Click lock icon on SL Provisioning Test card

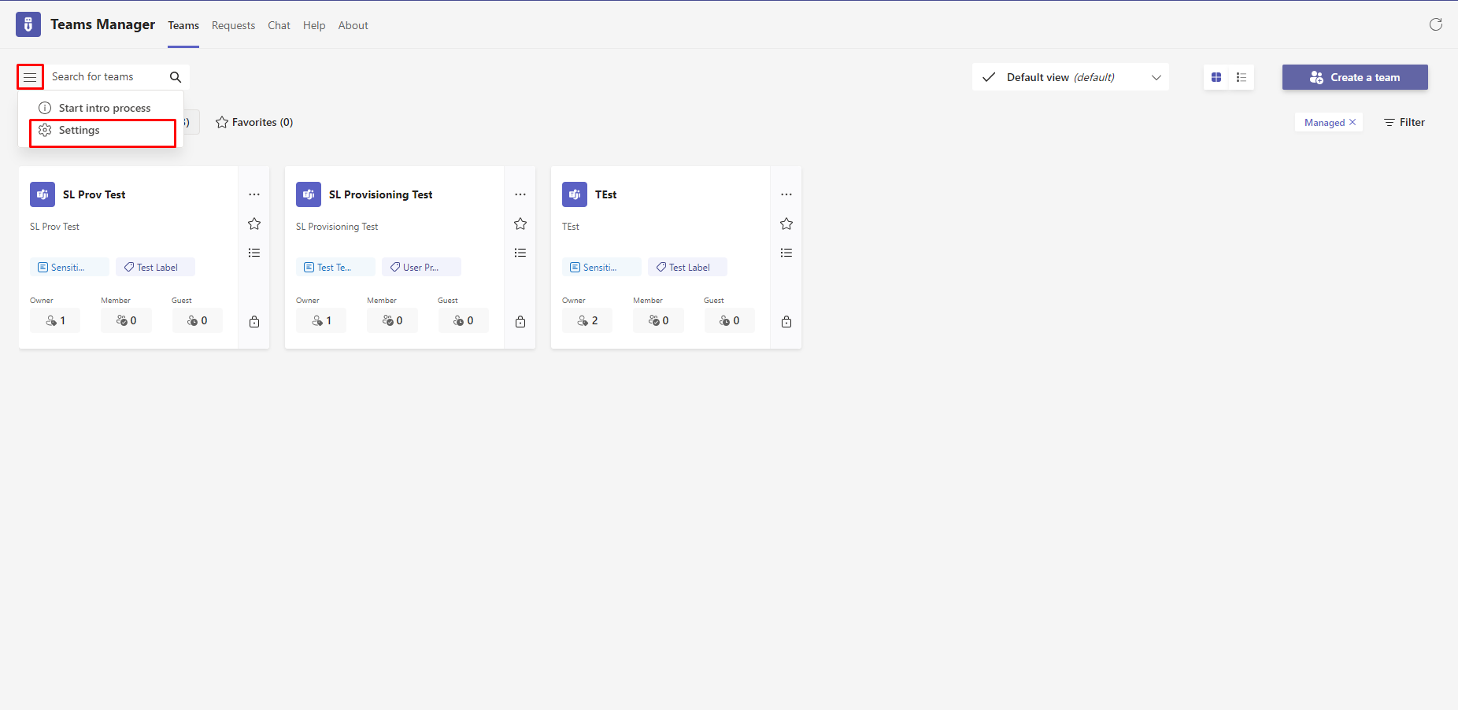click(520, 321)
